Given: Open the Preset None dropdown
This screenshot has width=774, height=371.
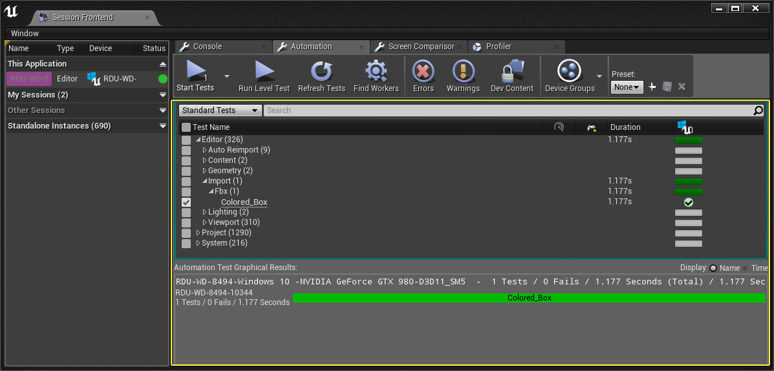Looking at the screenshot, I should [x=627, y=87].
